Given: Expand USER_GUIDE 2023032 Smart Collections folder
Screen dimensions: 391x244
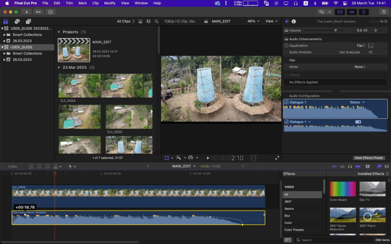Looking at the screenshot, I should [x=4, y=35].
